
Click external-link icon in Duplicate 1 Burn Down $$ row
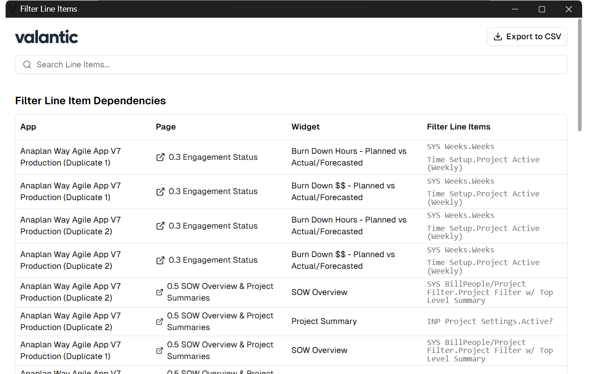pyautogui.click(x=160, y=192)
